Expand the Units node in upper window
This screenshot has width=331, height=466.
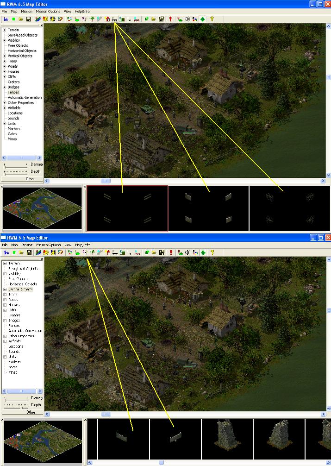(x=5, y=123)
